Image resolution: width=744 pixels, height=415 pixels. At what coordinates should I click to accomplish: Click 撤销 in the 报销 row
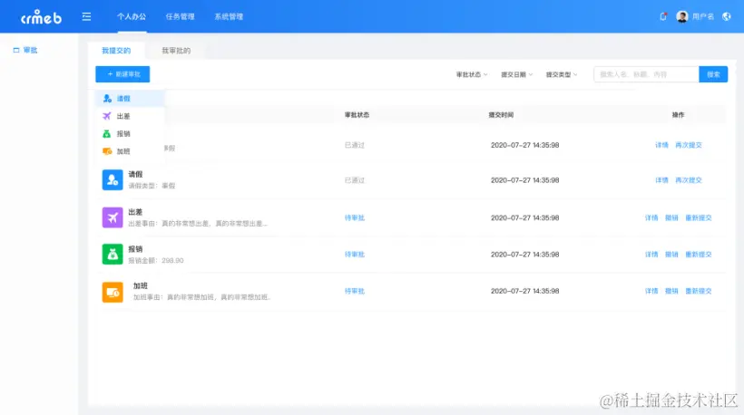pos(671,255)
